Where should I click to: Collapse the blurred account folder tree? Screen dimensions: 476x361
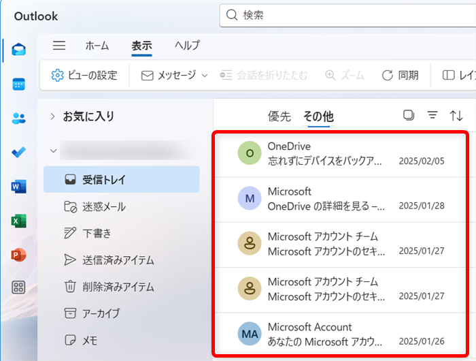(x=53, y=151)
